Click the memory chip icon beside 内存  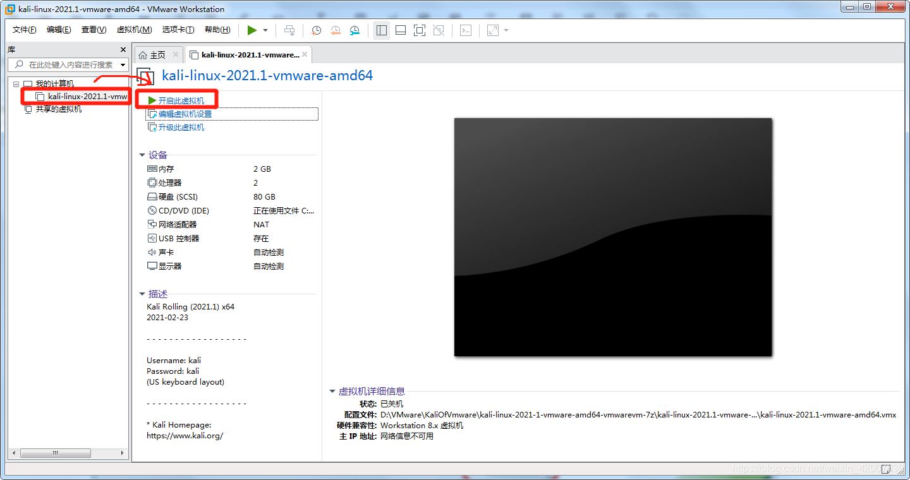[152, 169]
